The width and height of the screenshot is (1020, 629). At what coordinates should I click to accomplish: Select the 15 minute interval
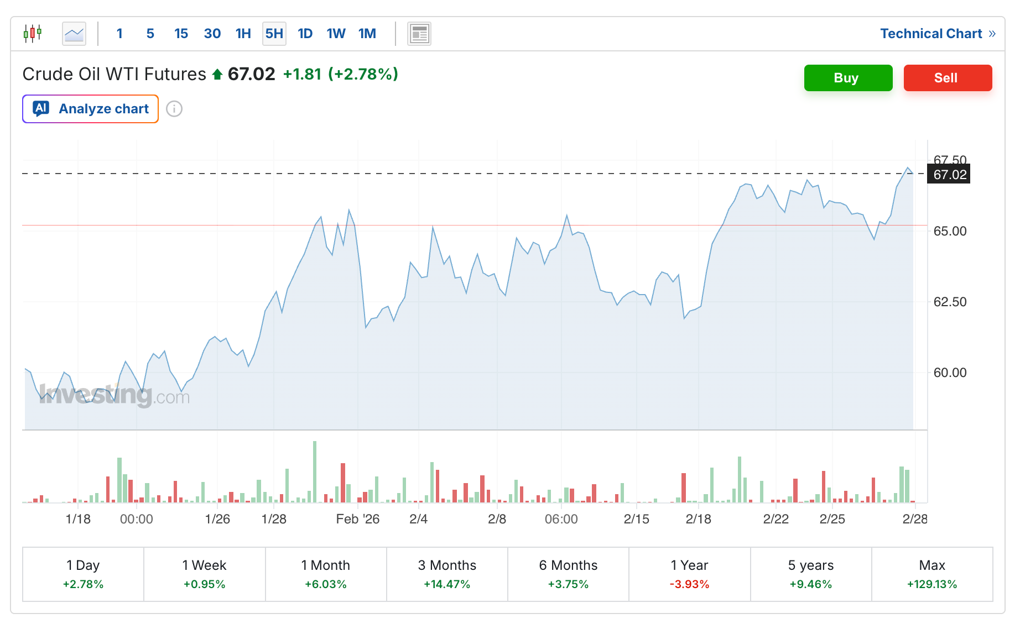(181, 34)
